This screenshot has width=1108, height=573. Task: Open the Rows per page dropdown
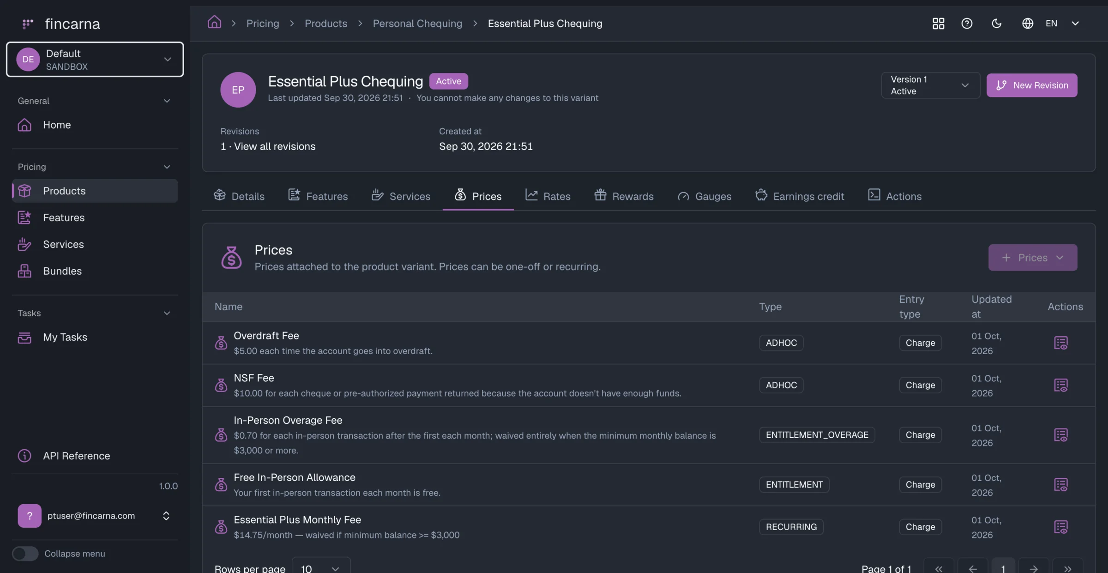pyautogui.click(x=321, y=568)
